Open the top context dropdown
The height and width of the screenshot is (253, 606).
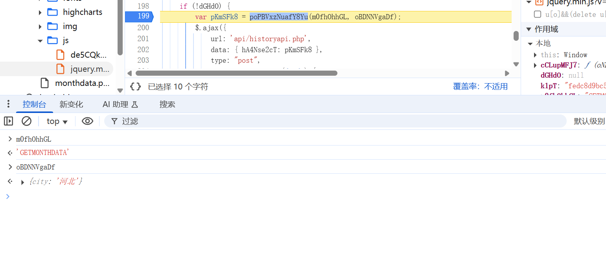(57, 121)
